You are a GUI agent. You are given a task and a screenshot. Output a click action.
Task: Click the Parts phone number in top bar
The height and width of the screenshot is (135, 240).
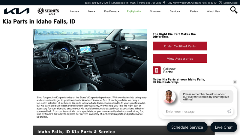150,3
